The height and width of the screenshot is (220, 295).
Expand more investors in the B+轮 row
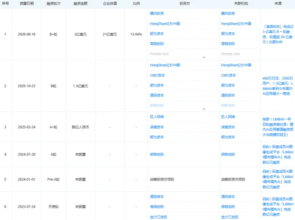point(204,57)
